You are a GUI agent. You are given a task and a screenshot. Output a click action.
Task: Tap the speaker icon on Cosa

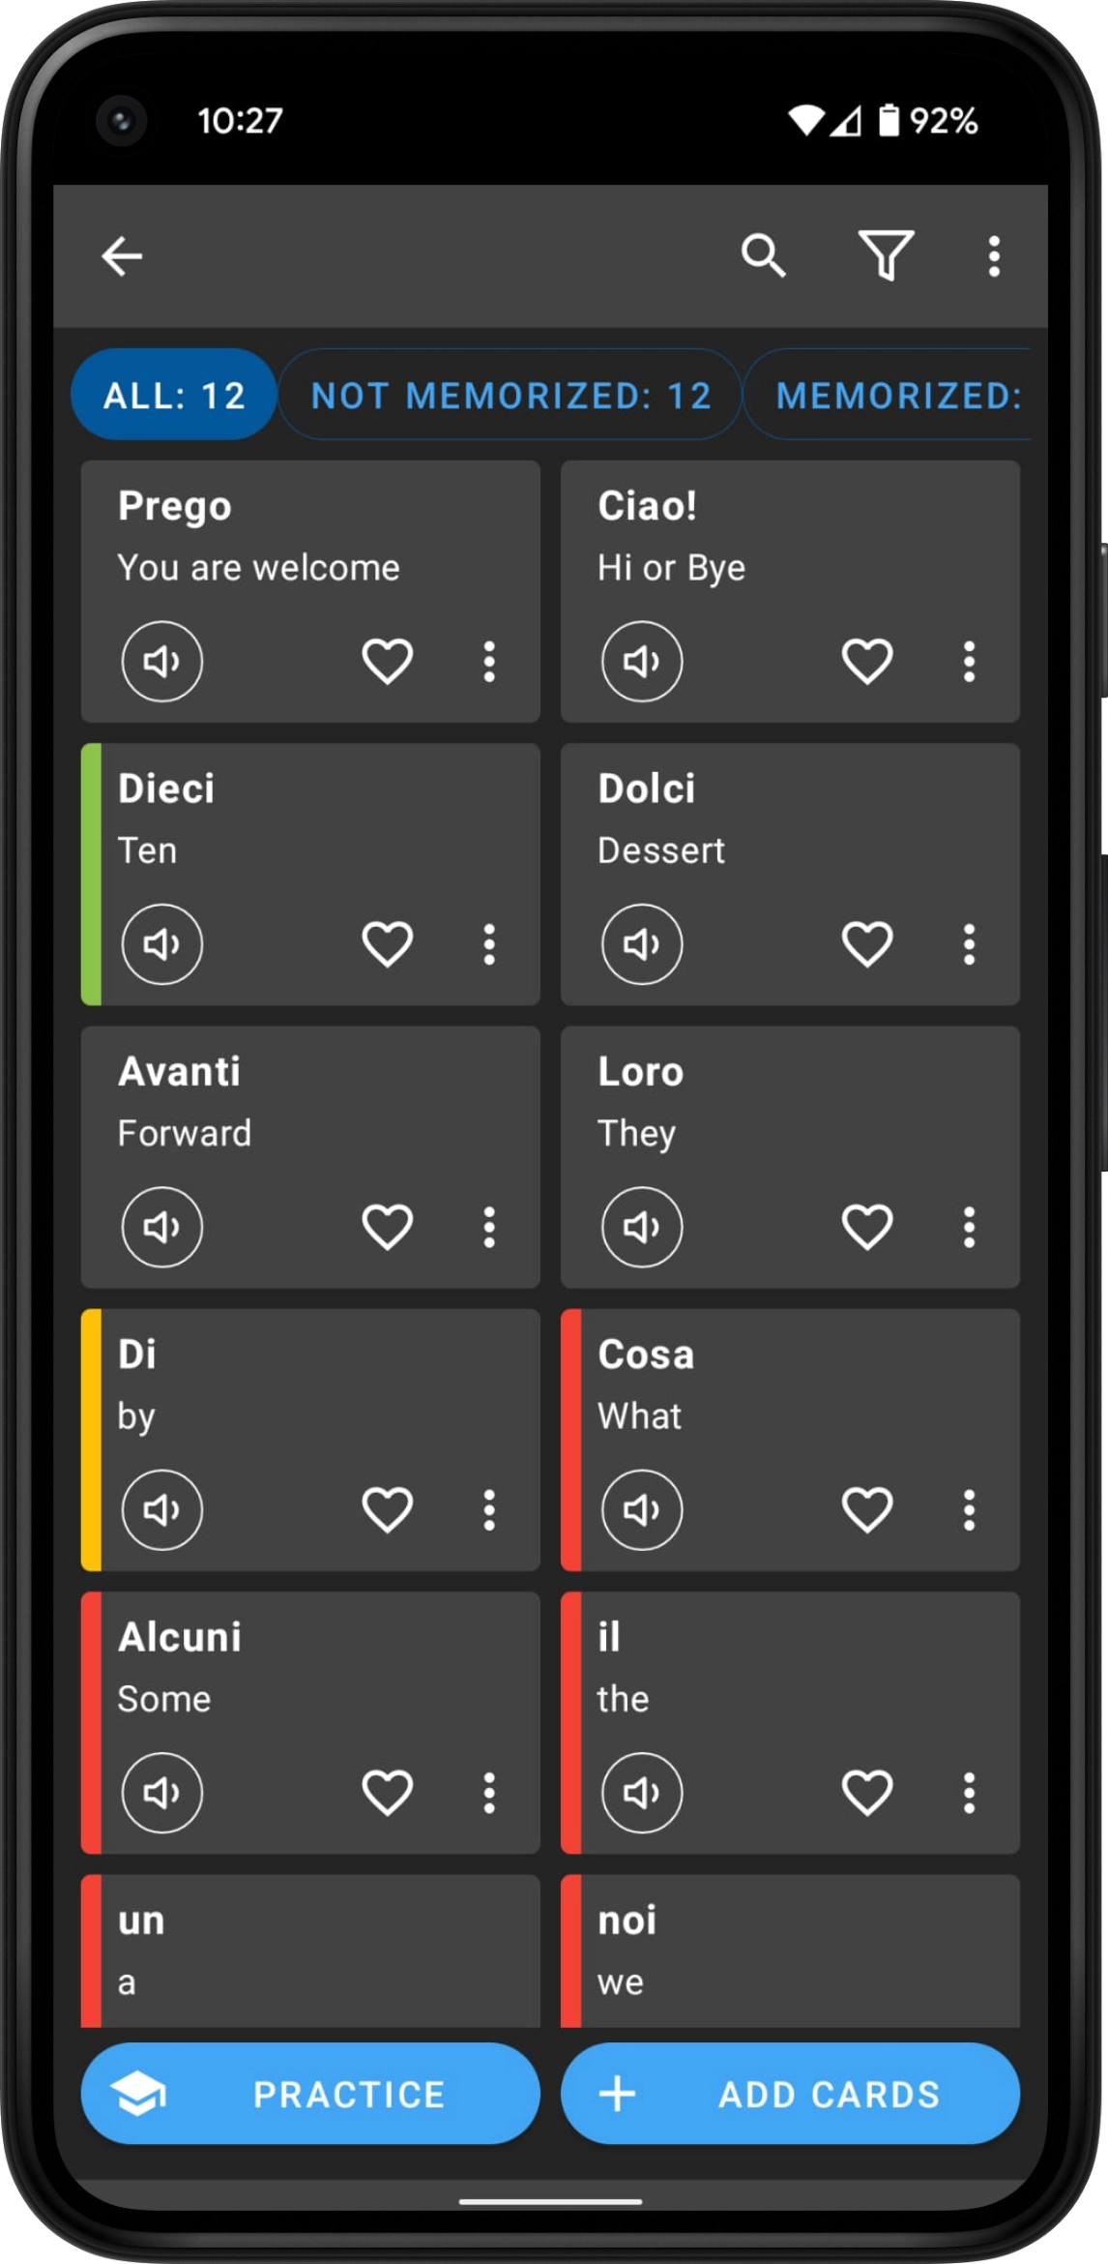click(641, 1509)
